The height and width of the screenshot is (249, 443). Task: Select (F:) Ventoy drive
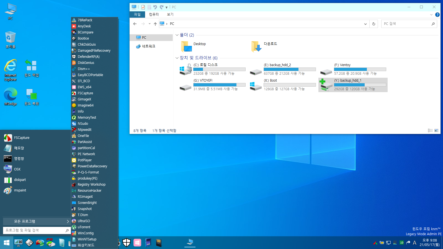353,69
